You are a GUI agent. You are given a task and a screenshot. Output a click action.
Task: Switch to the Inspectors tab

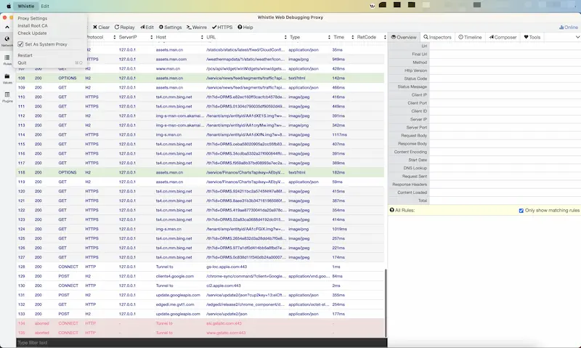[x=437, y=37]
